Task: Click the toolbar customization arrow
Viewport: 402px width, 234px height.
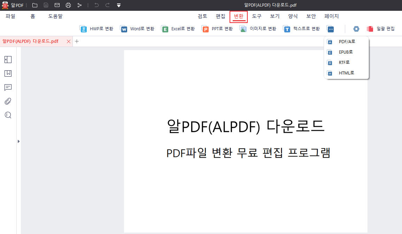Action: (118, 5)
